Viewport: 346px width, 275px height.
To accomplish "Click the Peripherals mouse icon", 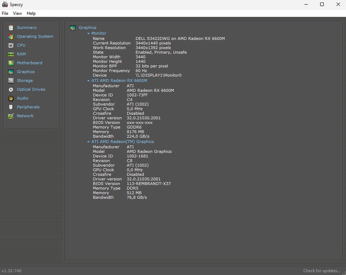I will 11,107.
